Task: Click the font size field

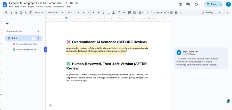Action: (x=88, y=12)
